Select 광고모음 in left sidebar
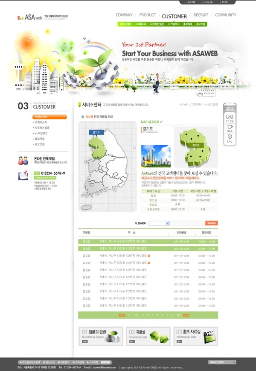 pos(40,144)
